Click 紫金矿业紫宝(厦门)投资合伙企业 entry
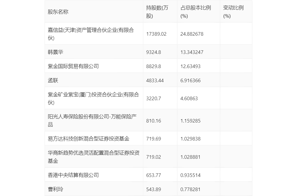This screenshot has height=196, width=297. click(93, 98)
